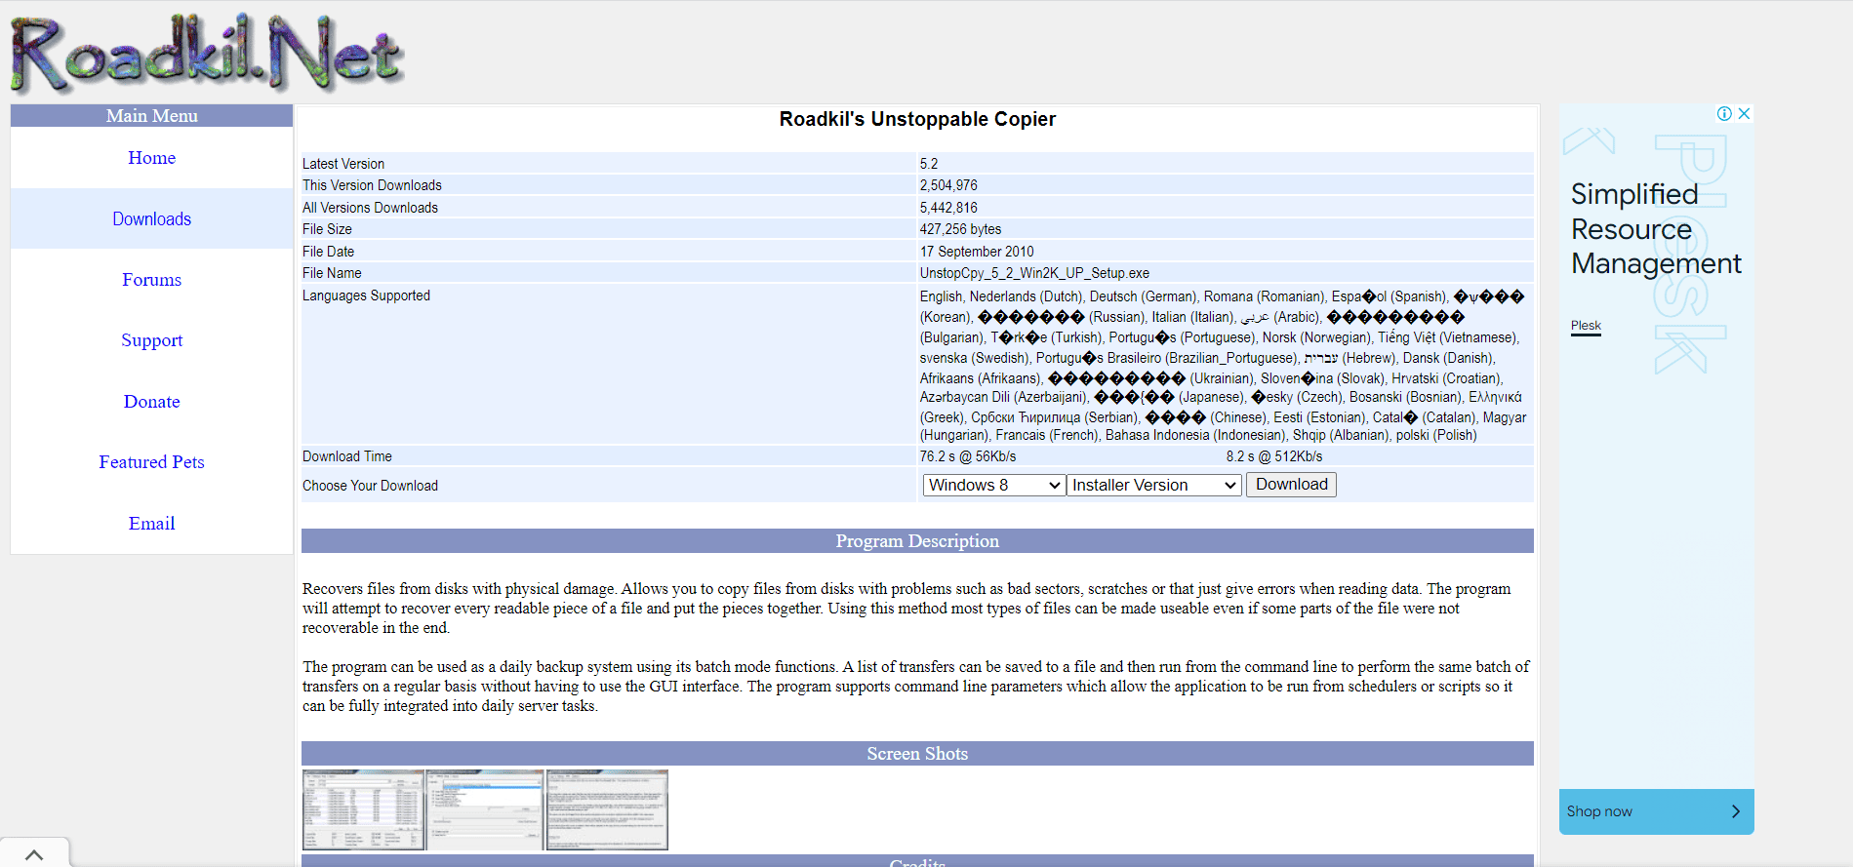Viewport: 1853px width, 867px height.
Task: Click the File Name label
Action: click(332, 273)
